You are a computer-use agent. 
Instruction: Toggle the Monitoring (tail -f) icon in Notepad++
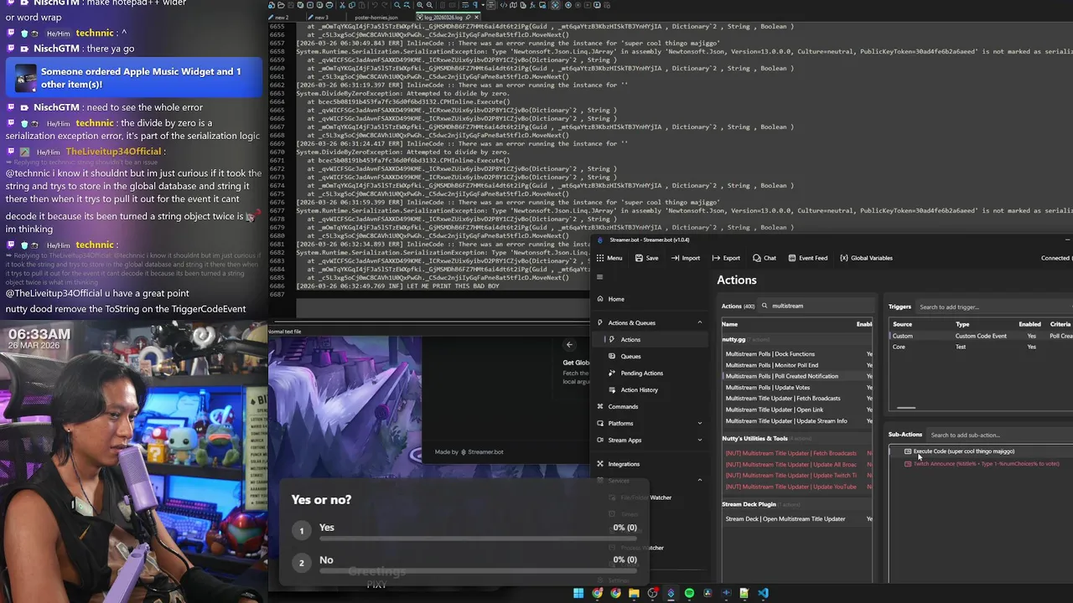click(555, 5)
